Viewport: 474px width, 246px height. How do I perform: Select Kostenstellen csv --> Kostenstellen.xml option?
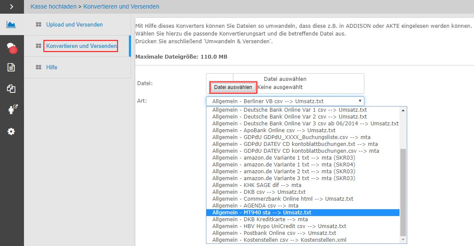coord(303,240)
